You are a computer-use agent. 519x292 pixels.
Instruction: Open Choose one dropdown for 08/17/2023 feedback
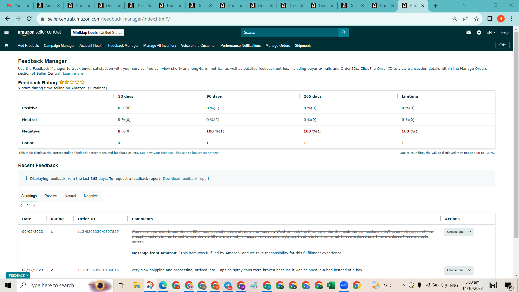(459, 270)
